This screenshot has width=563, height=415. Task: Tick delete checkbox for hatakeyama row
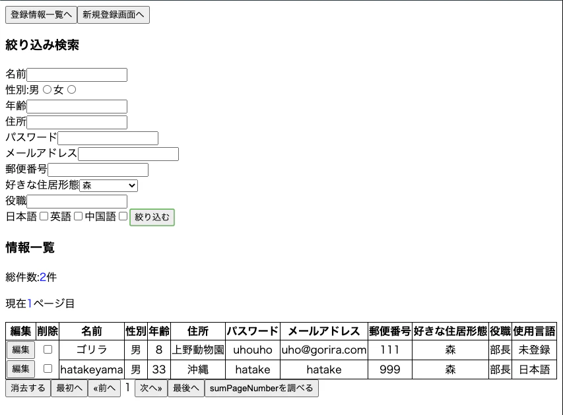click(48, 369)
